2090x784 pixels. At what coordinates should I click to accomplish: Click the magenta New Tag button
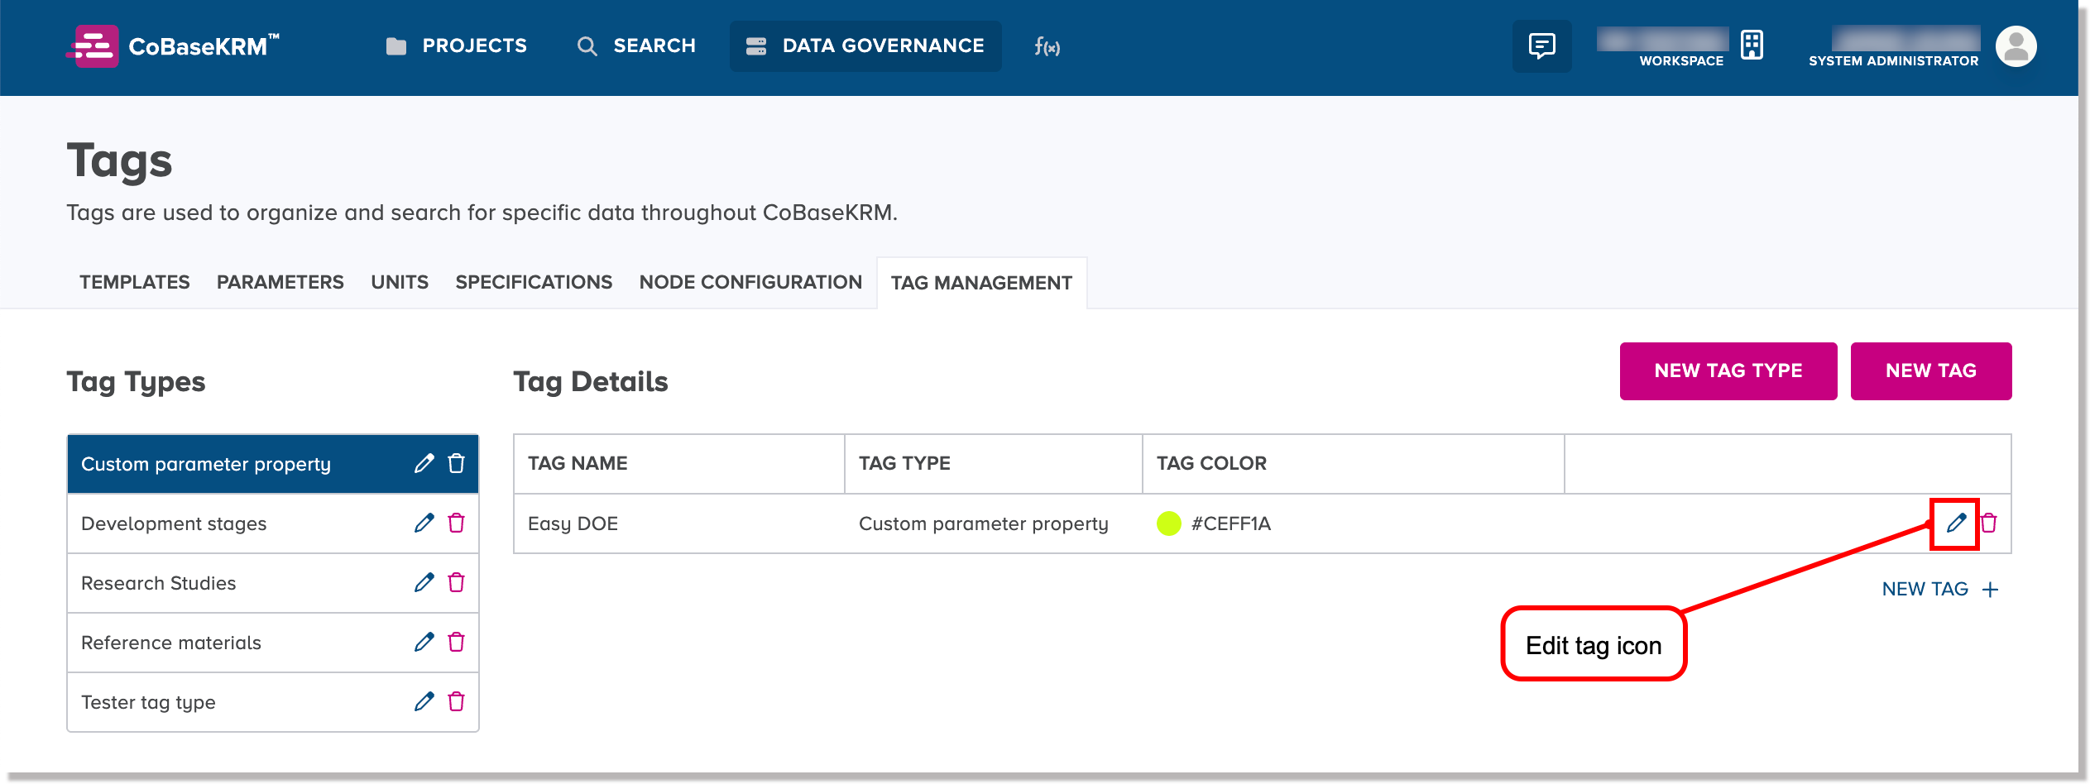pyautogui.click(x=1930, y=371)
